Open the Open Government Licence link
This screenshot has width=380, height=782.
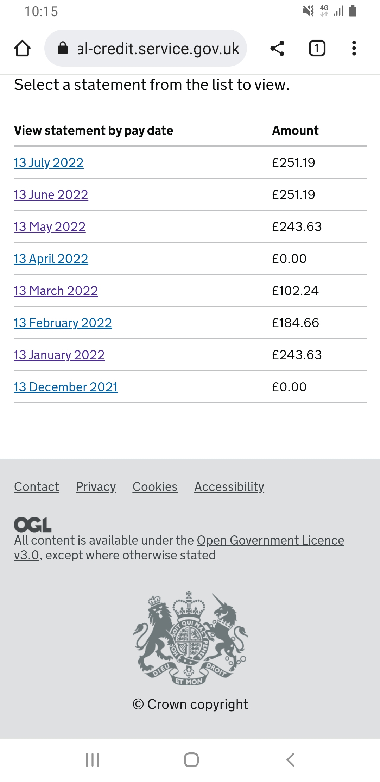pos(270,540)
